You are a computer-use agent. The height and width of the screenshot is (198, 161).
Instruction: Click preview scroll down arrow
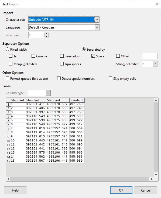tap(156, 174)
